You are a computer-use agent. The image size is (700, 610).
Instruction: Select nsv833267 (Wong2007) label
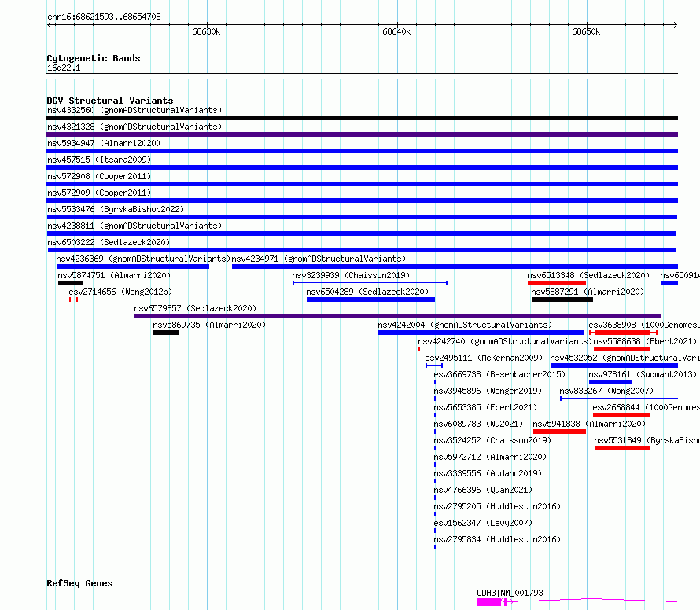(x=606, y=391)
